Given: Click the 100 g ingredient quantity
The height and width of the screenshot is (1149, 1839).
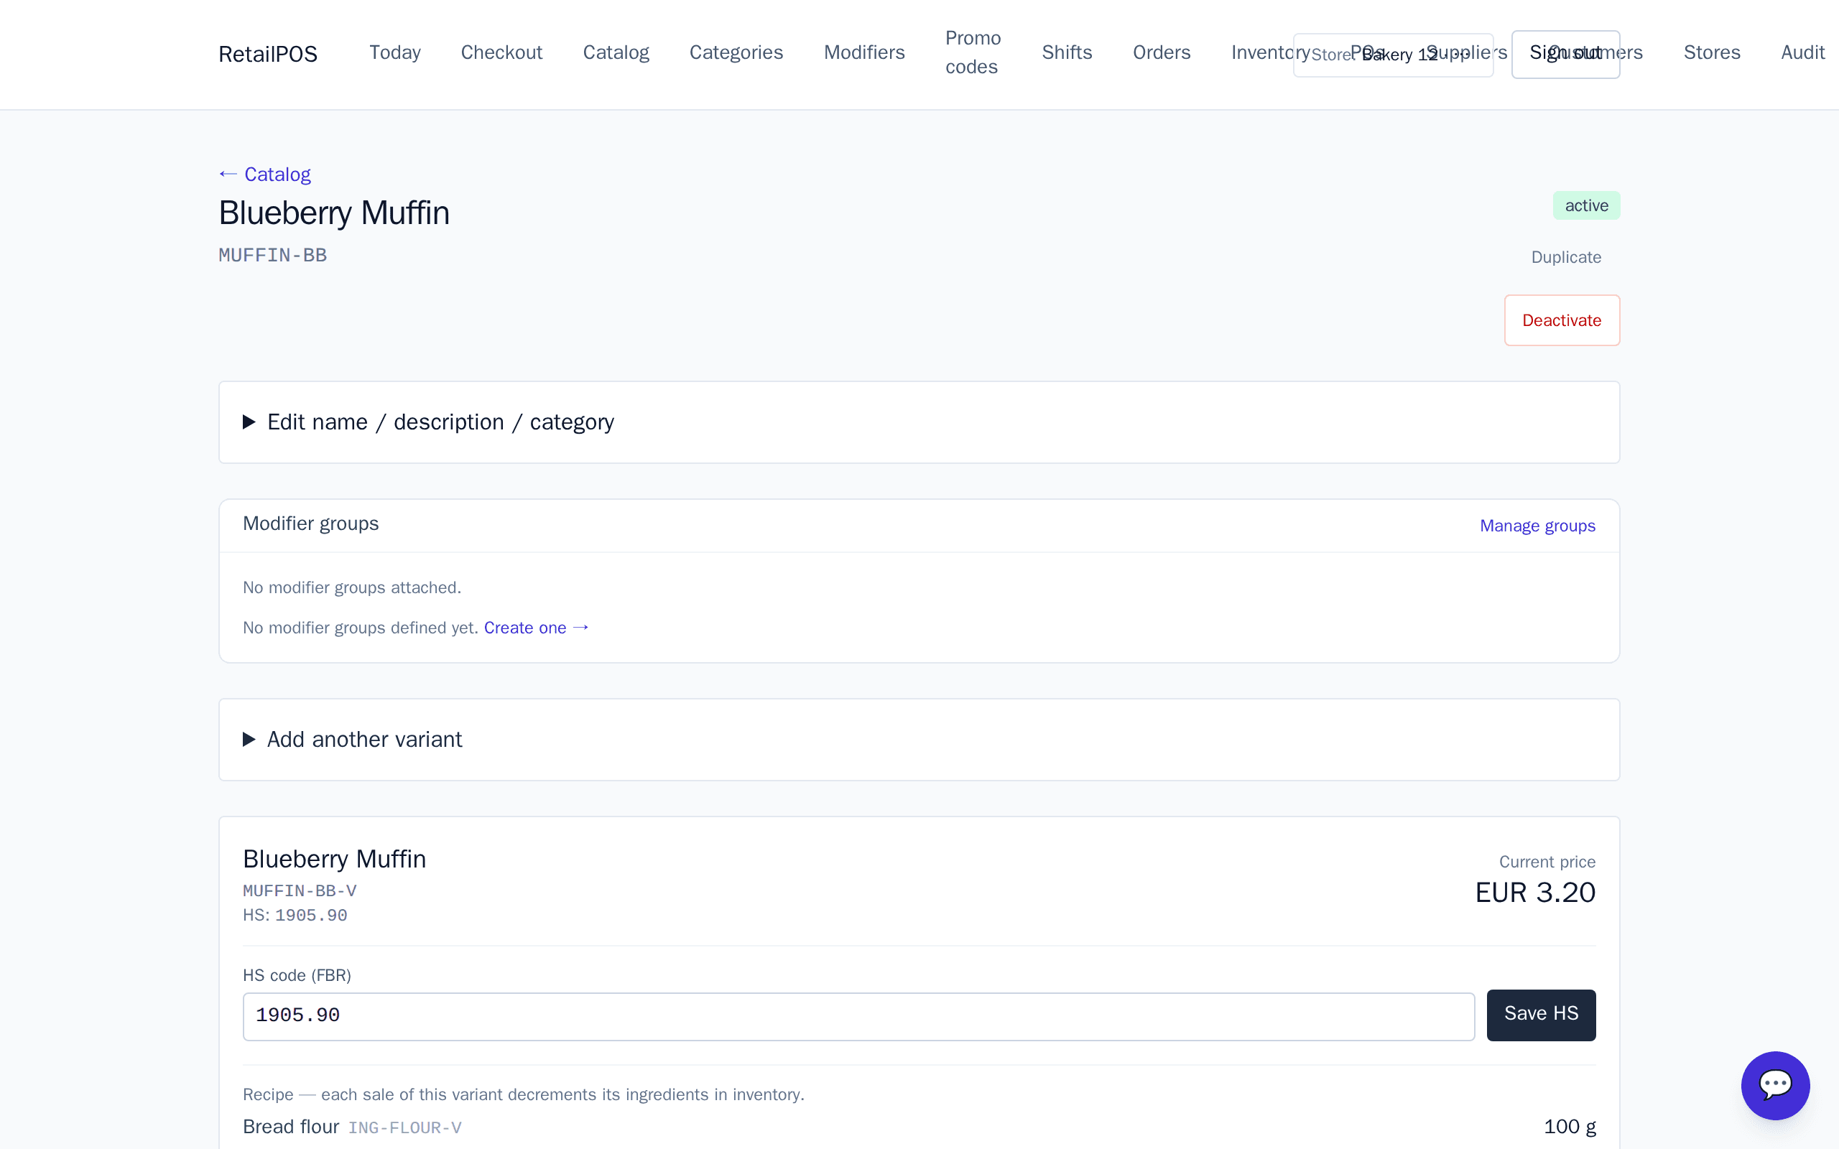Looking at the screenshot, I should tap(1569, 1126).
